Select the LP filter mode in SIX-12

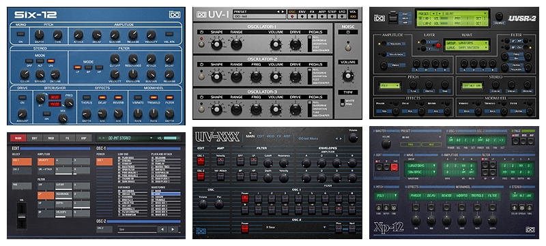77,67
